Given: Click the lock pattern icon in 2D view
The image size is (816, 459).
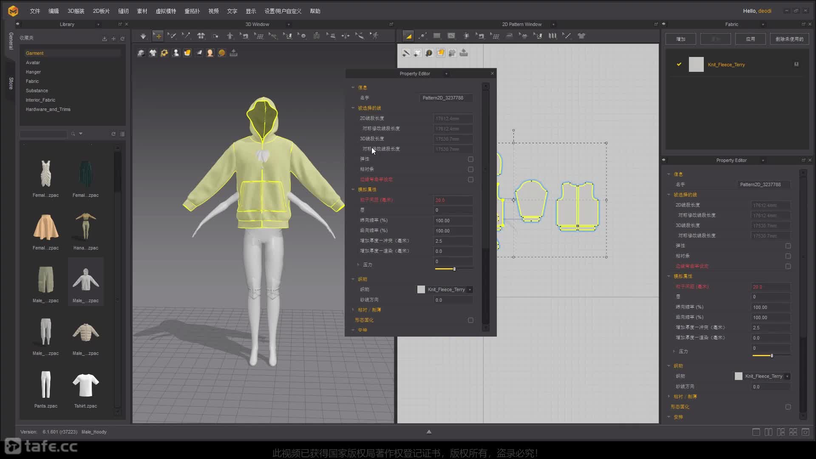Looking at the screenshot, I should tap(452, 53).
